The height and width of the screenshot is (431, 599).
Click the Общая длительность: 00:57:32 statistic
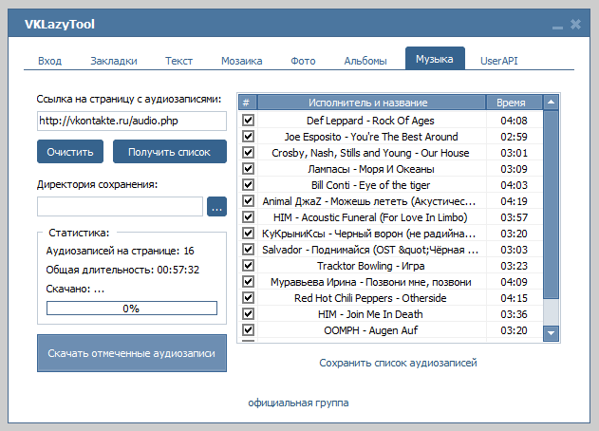tap(122, 270)
